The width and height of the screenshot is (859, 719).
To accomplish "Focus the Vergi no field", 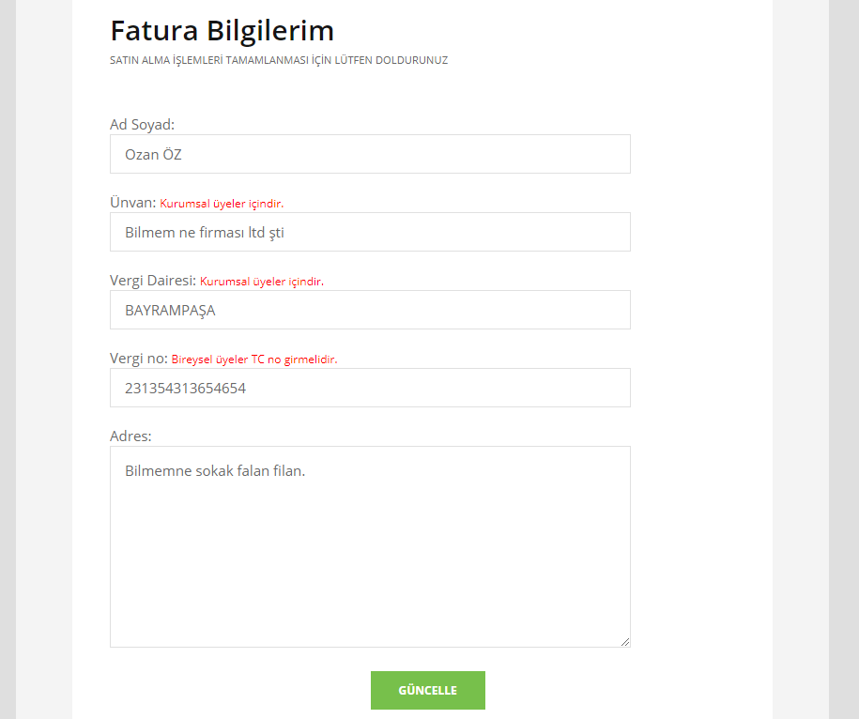I will point(370,387).
